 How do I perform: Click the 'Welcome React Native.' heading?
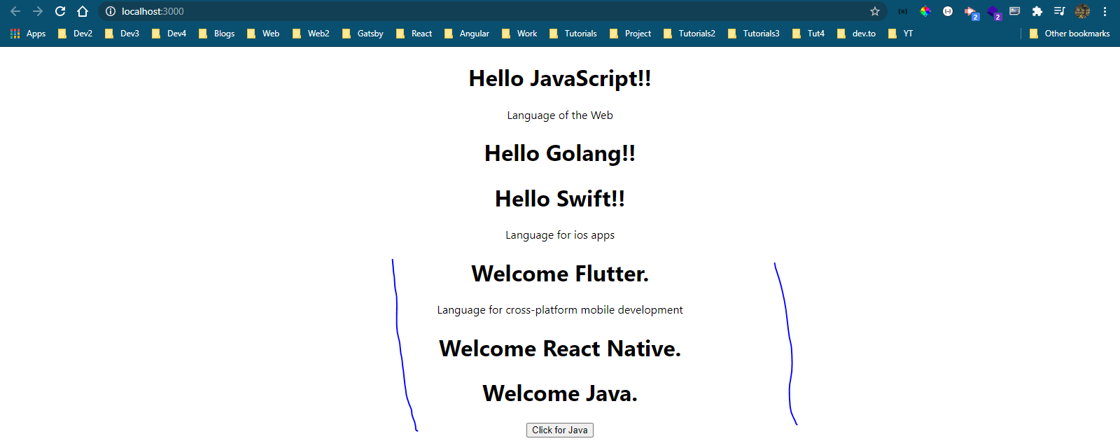(560, 349)
